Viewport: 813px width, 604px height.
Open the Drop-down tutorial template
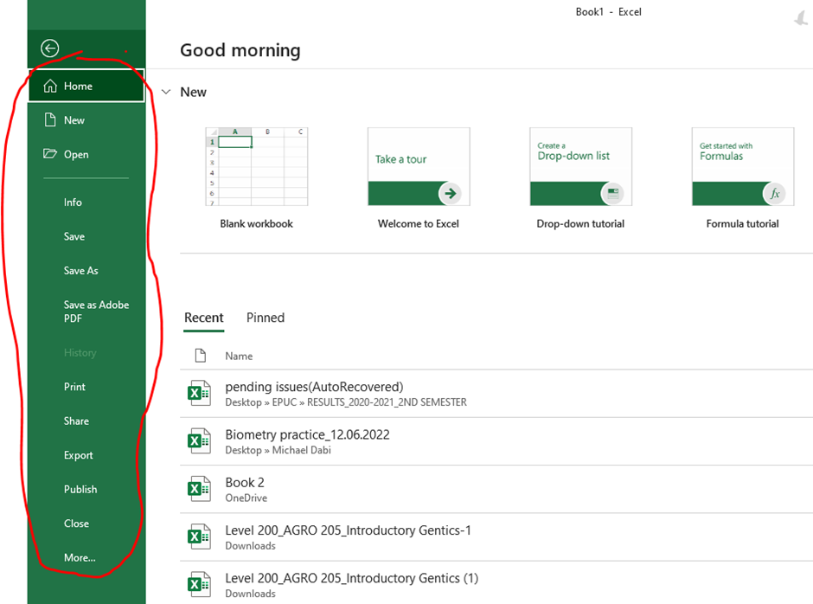point(580,166)
